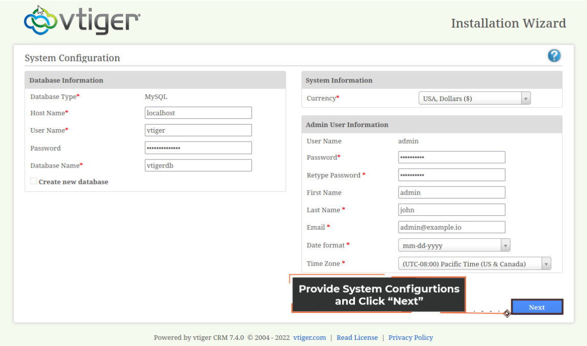The image size is (587, 346).
Task: Open the vtiger.com link
Action: [309, 337]
